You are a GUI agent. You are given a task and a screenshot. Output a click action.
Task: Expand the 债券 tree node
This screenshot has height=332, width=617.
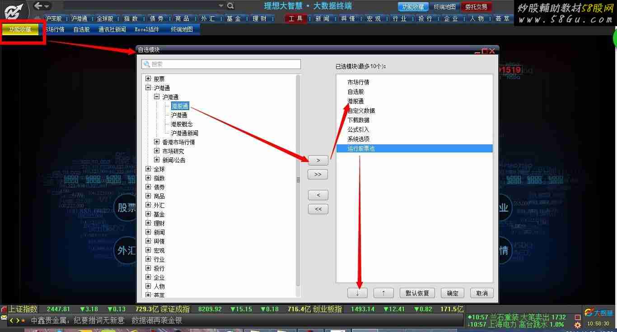[x=148, y=187]
